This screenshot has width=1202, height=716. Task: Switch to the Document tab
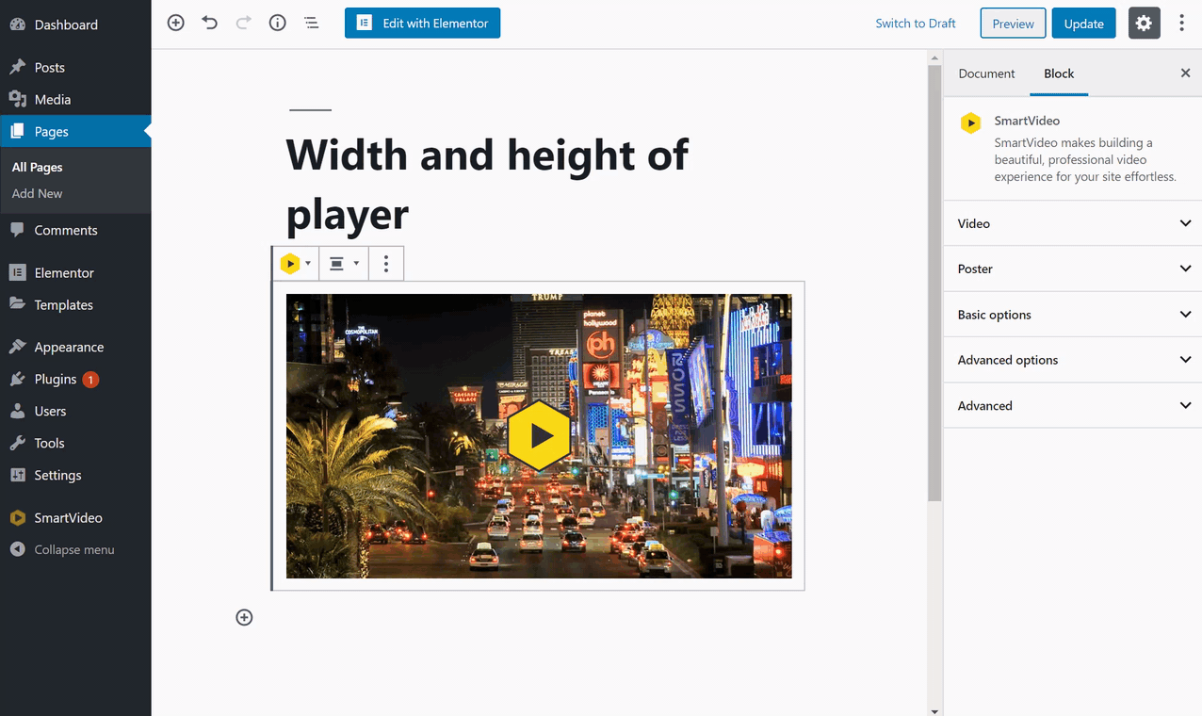(x=986, y=73)
